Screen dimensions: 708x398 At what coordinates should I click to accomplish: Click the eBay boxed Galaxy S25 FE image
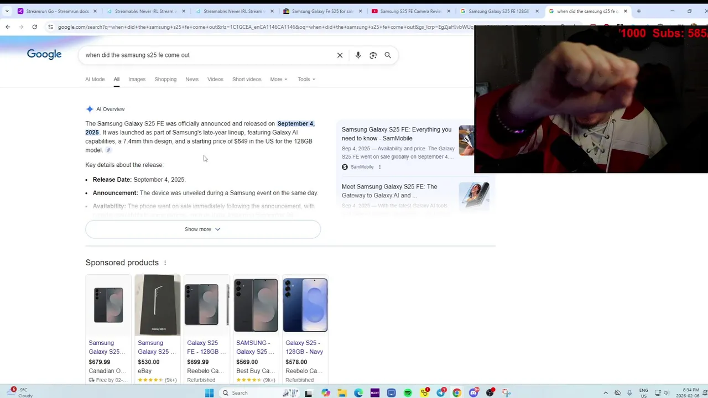coord(158,305)
